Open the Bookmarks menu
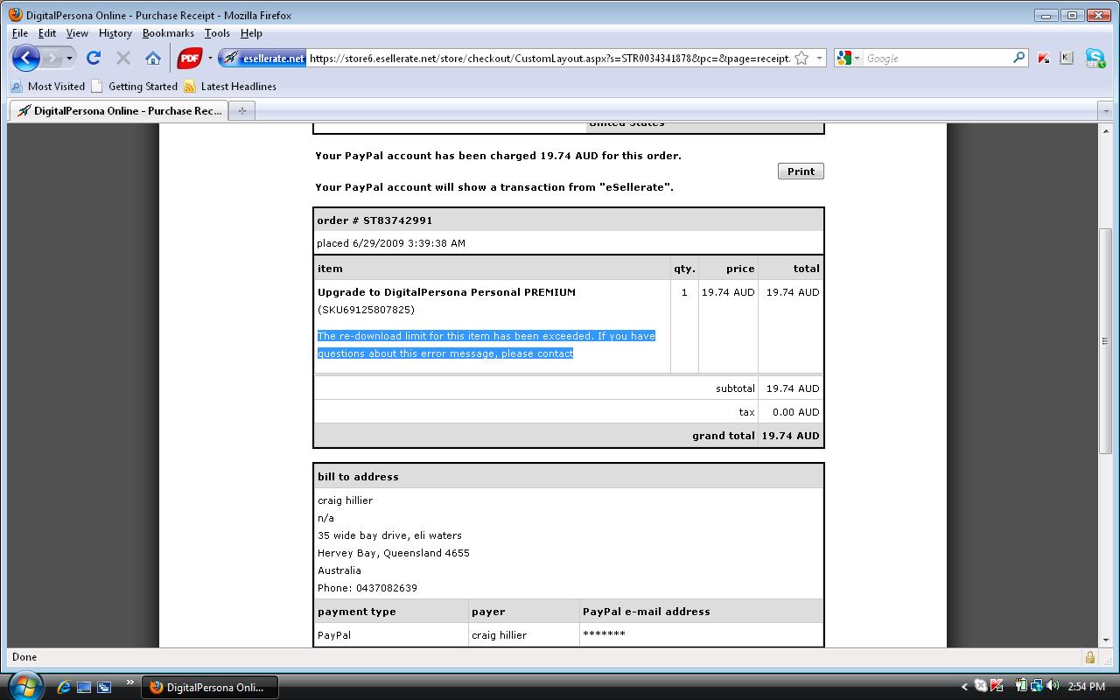Image resolution: width=1120 pixels, height=700 pixels. pyautogui.click(x=168, y=33)
